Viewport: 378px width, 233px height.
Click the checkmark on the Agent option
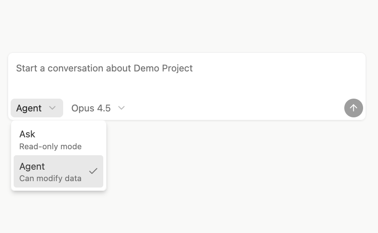(x=93, y=171)
